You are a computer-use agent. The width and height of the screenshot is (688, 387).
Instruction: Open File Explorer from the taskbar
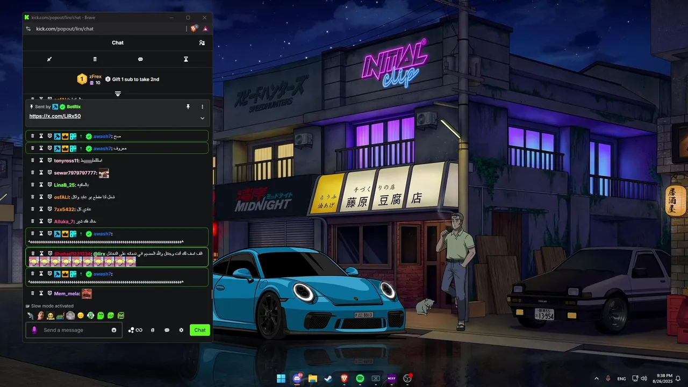click(x=313, y=378)
